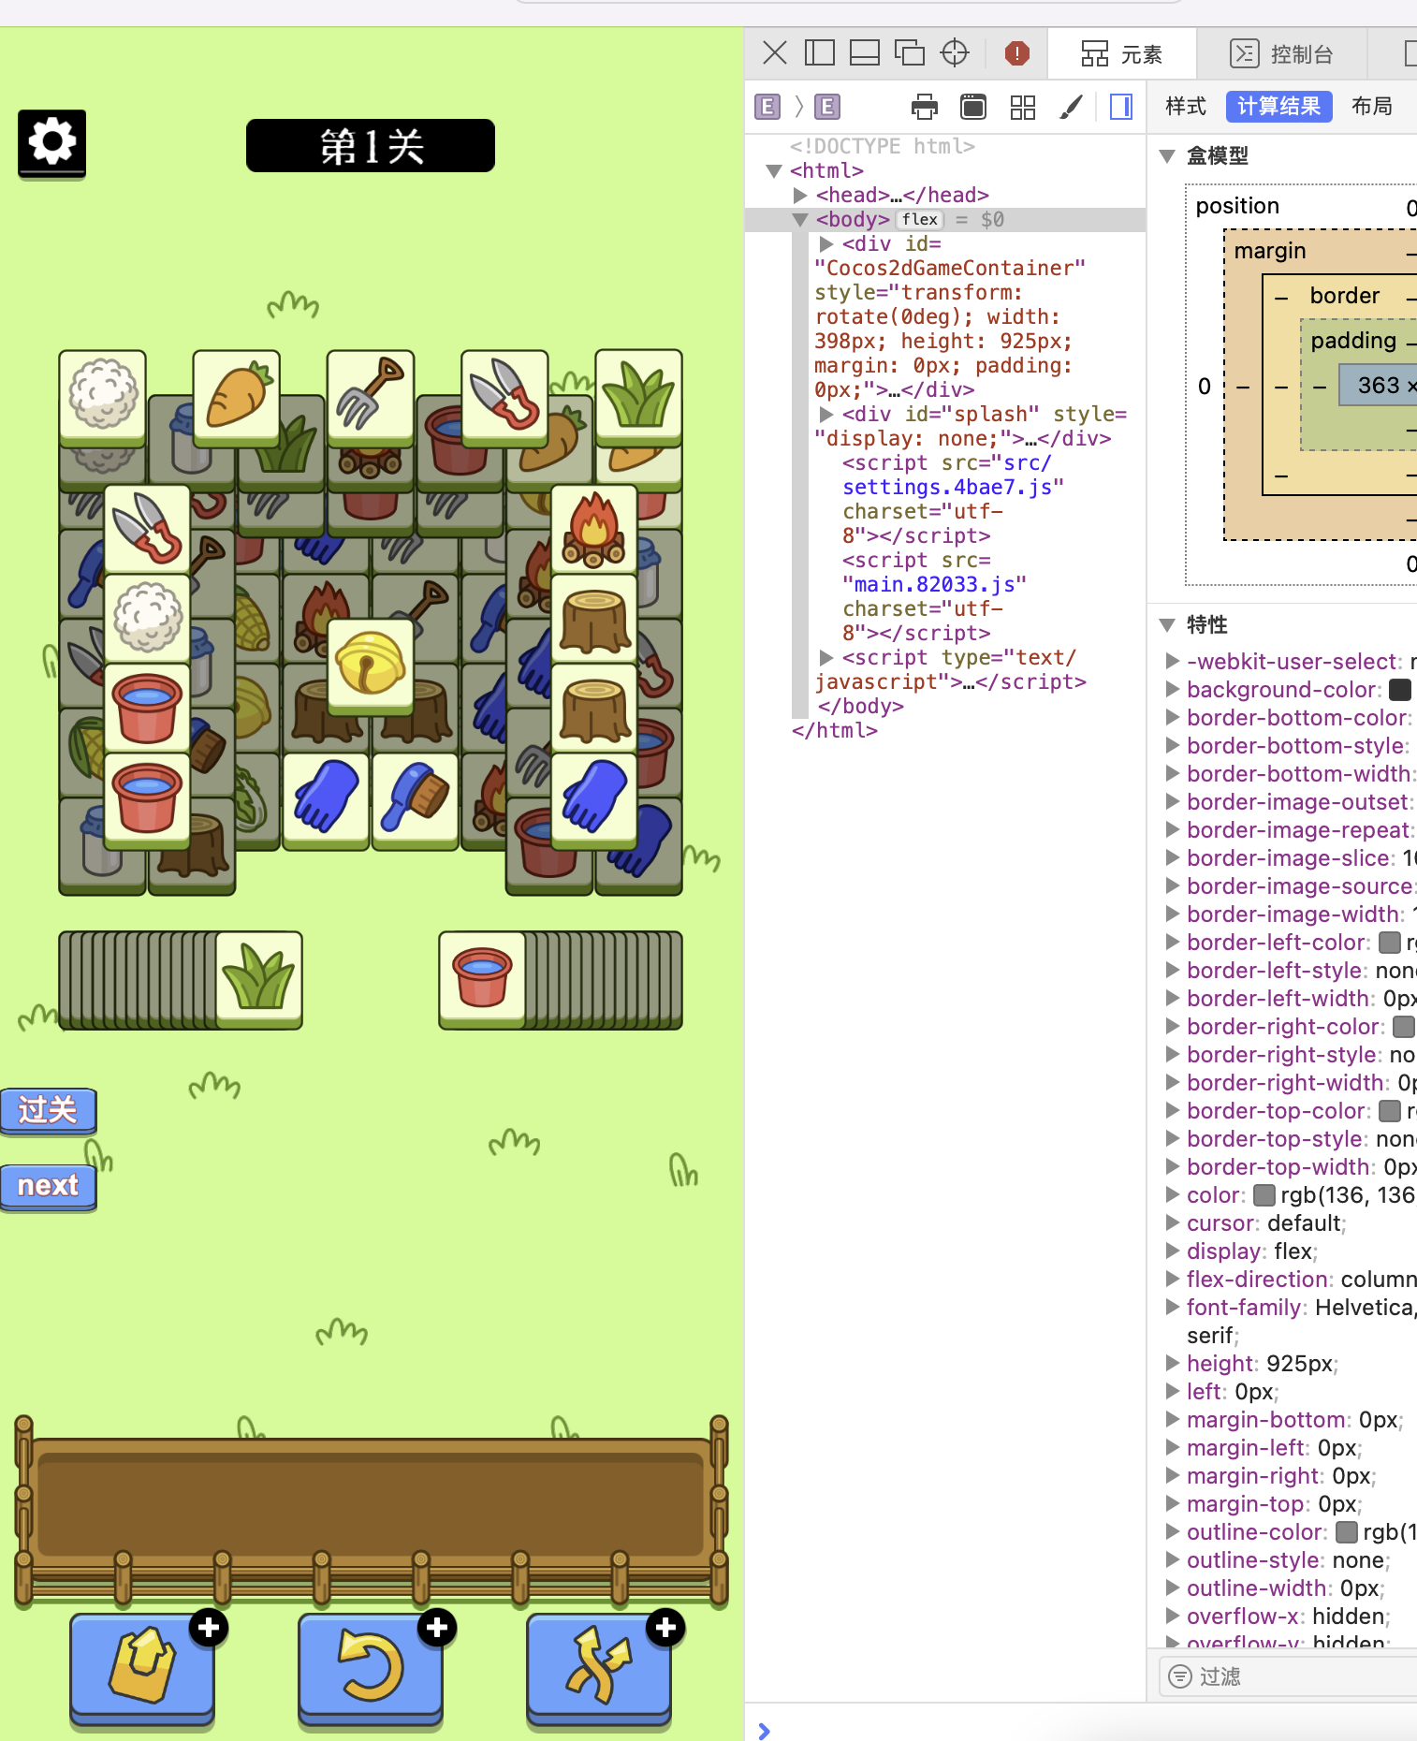Click the 363 content size box
Screen dimensions: 1417x1741
click(x=1379, y=386)
